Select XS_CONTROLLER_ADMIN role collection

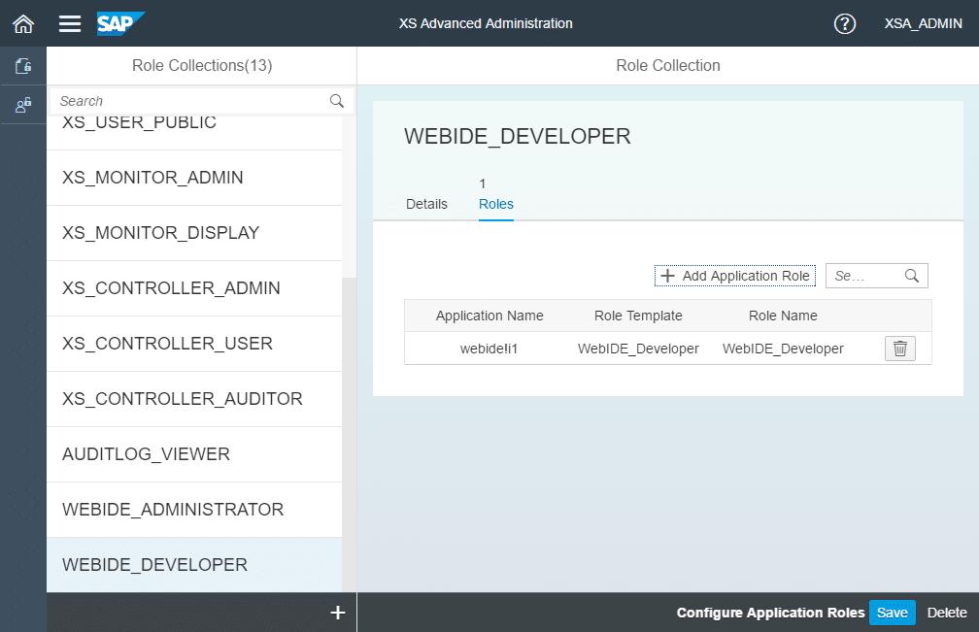pos(171,288)
